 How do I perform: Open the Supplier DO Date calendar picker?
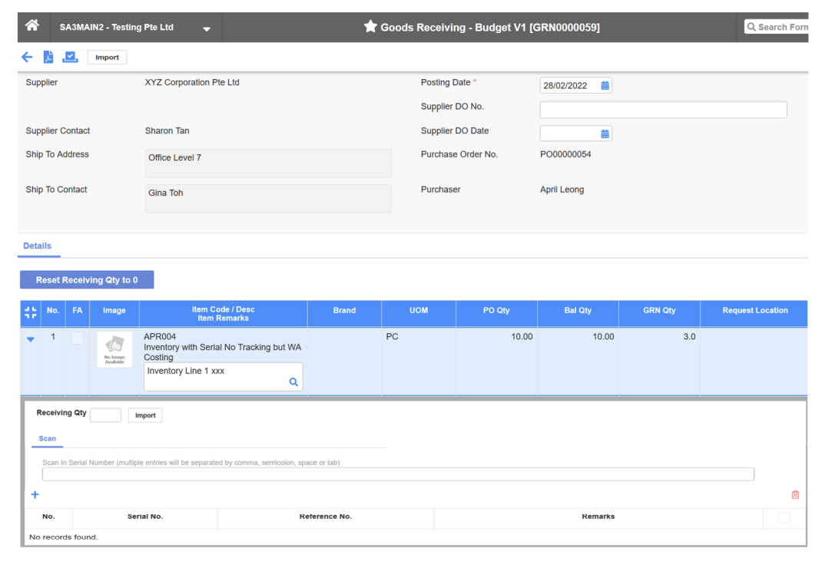[604, 133]
